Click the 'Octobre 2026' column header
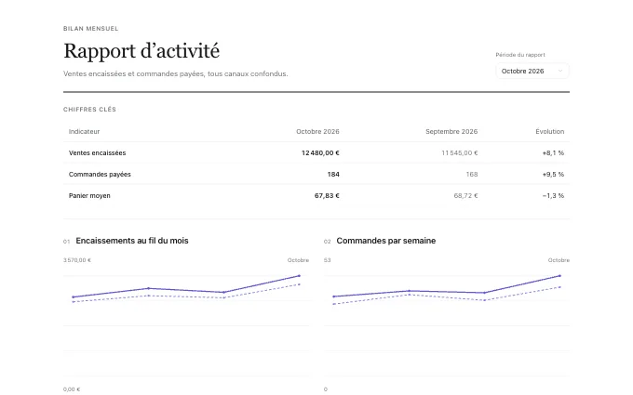633x395 pixels. (317, 131)
